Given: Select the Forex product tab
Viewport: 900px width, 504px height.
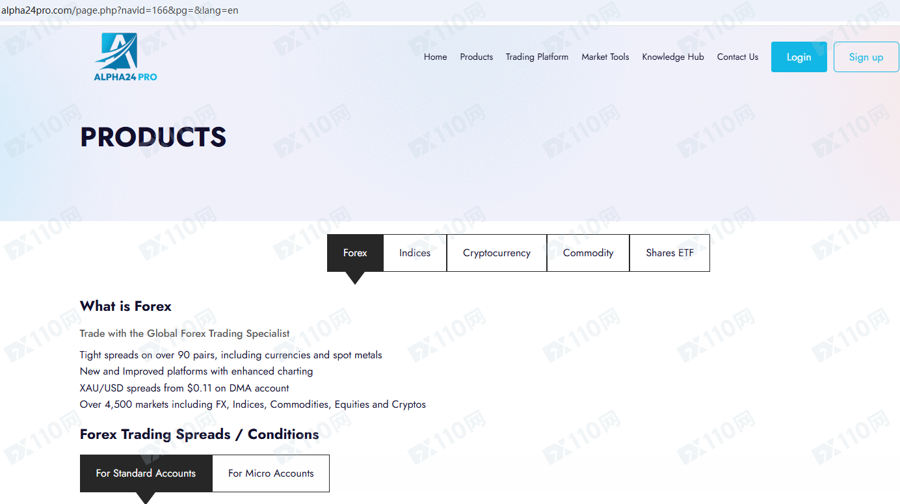Looking at the screenshot, I should 355,253.
